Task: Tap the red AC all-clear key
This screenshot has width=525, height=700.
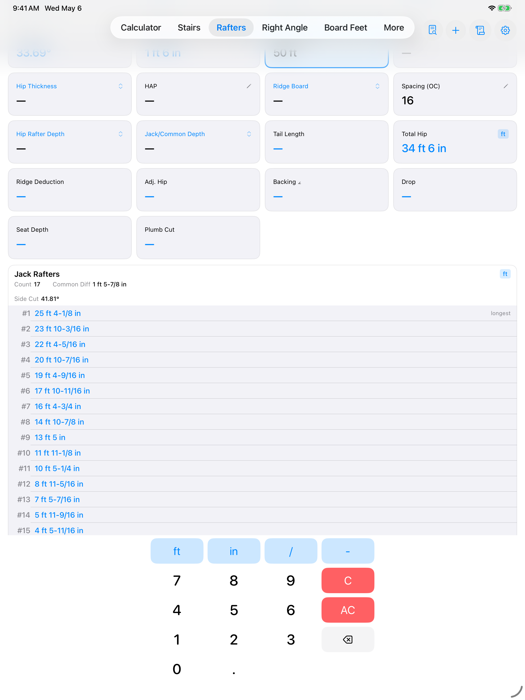Action: [x=347, y=610]
